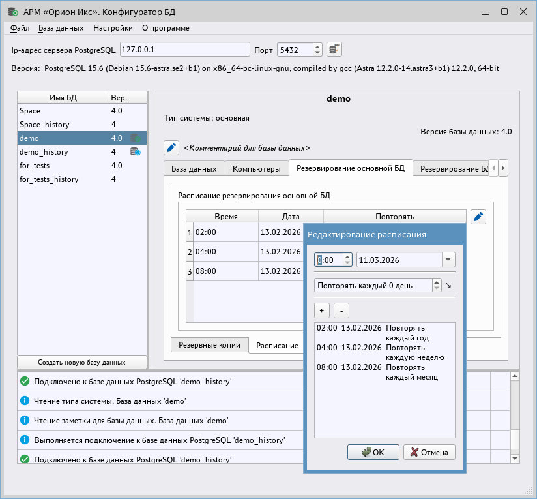Click 'Создать новую базу данных' button
Viewport: 537px width, 499px height.
[81, 362]
